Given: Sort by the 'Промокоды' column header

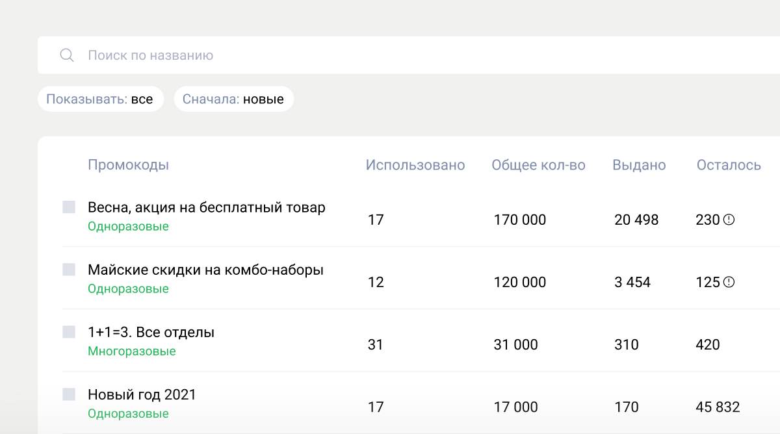Looking at the screenshot, I should [x=128, y=165].
